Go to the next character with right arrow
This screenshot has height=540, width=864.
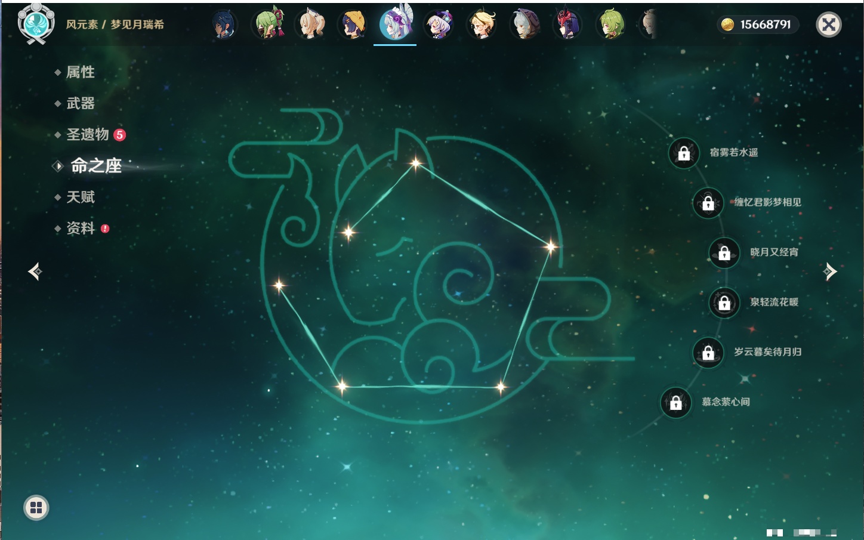coord(829,271)
